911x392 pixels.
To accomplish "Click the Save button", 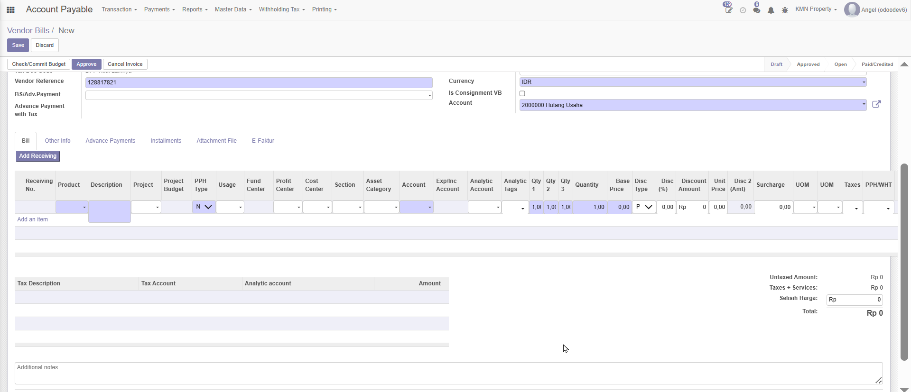I will click(18, 46).
